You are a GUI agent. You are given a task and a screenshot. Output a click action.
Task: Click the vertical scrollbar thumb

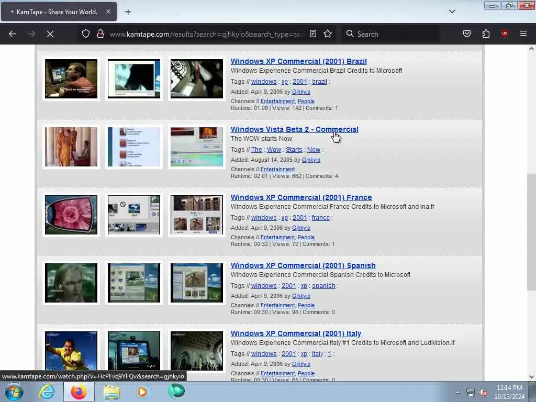click(x=531, y=232)
